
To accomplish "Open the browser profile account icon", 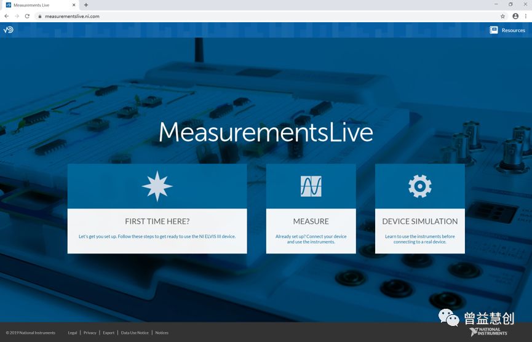I will coord(515,16).
